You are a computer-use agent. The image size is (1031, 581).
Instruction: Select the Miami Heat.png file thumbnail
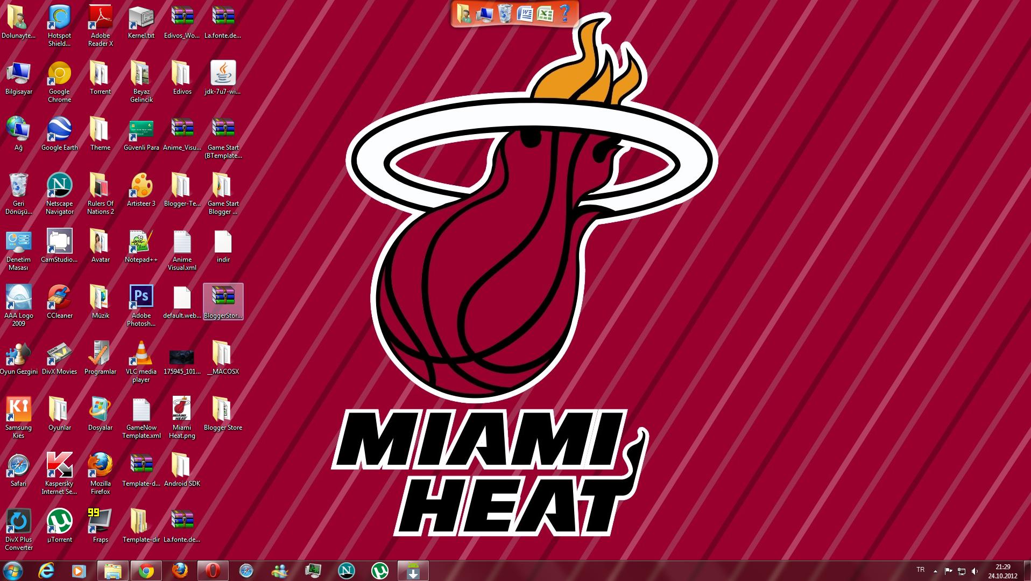[x=182, y=418]
